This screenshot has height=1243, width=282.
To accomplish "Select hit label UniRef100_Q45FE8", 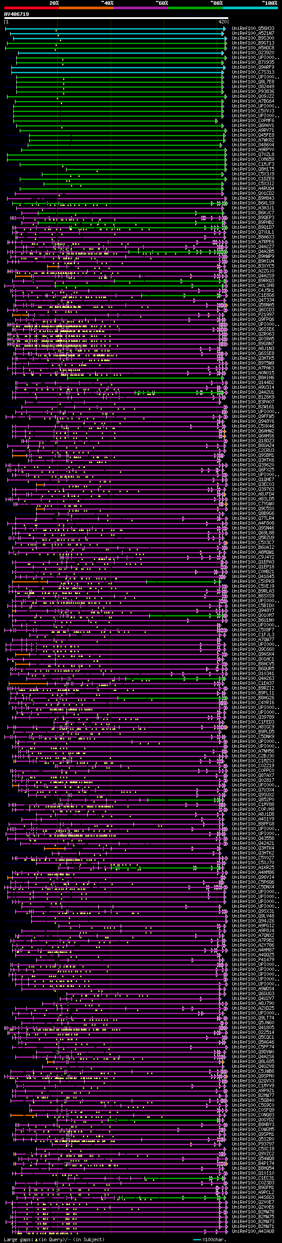I will coord(253,135).
